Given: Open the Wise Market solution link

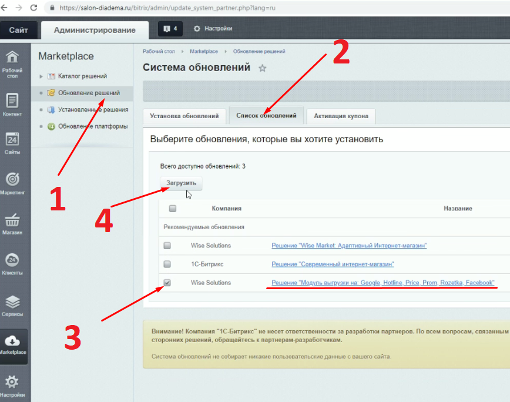Looking at the screenshot, I should pos(349,246).
